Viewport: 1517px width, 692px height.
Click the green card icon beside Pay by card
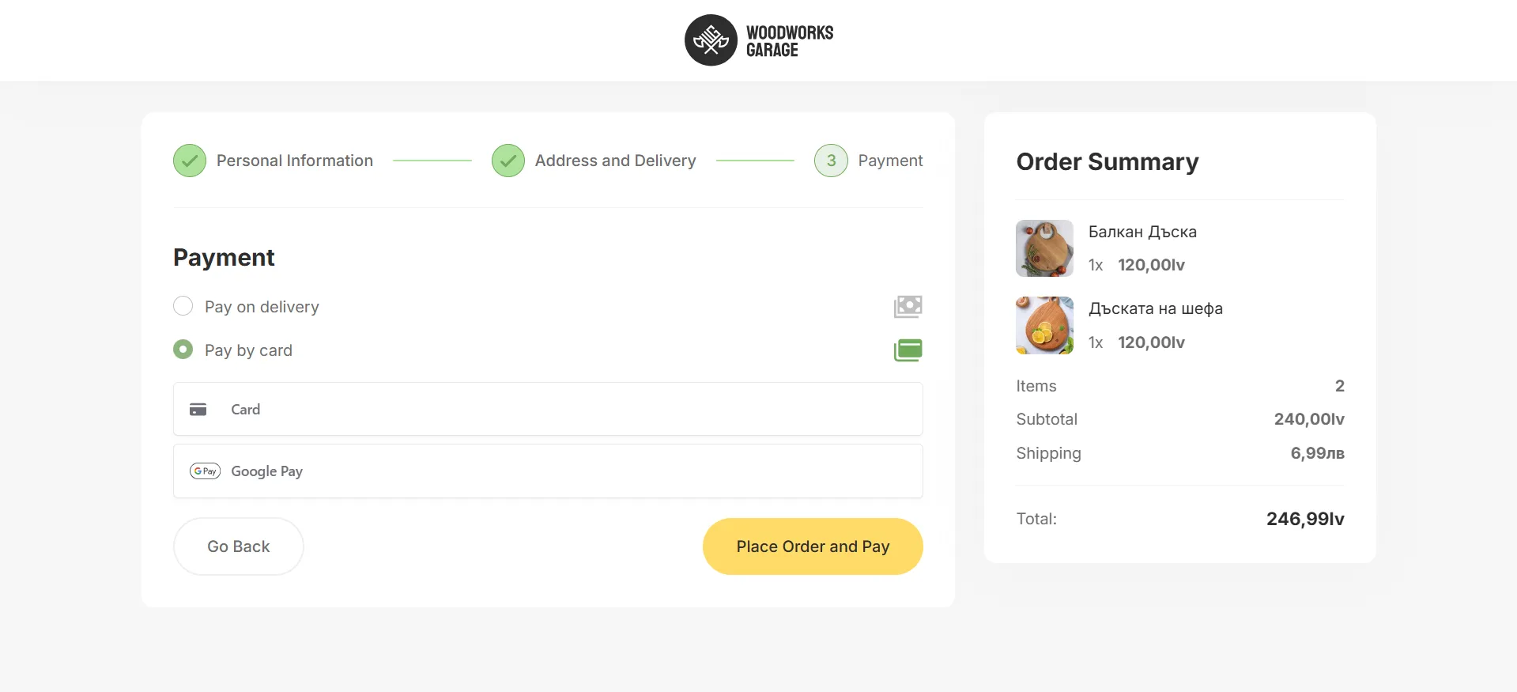[x=908, y=350]
